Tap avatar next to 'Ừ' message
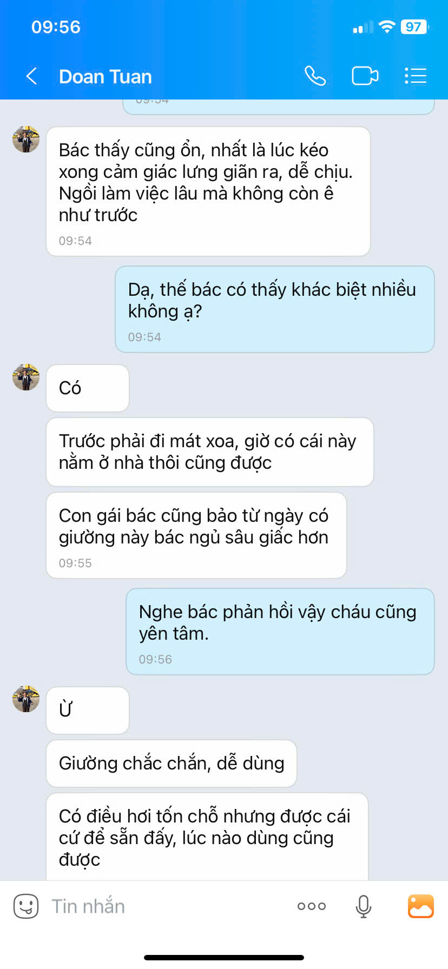This screenshot has height=969, width=448. [26, 699]
